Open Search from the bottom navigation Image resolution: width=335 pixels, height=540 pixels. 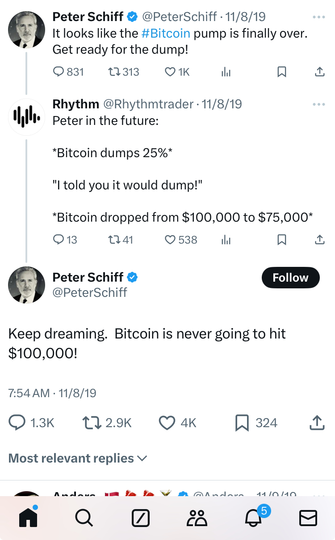coord(84,518)
